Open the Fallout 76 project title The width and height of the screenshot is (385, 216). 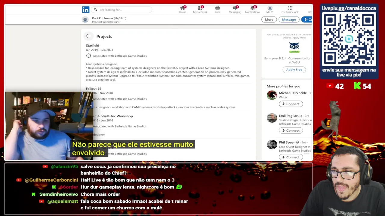click(x=94, y=88)
